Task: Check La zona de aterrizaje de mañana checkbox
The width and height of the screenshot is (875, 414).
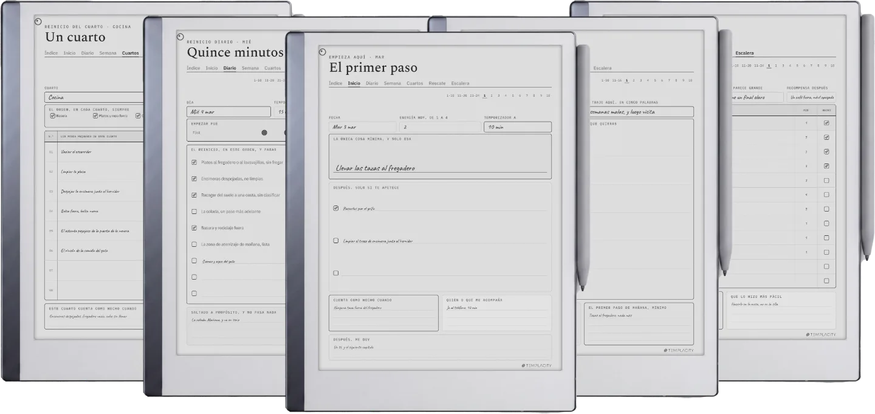Action: click(194, 244)
